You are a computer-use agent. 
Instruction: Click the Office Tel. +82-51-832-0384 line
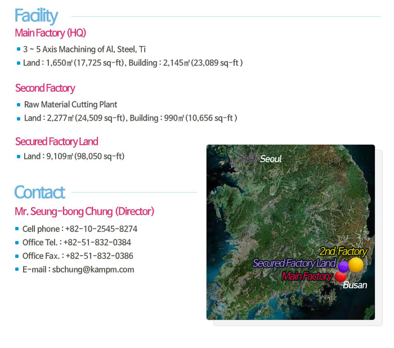click(77, 242)
